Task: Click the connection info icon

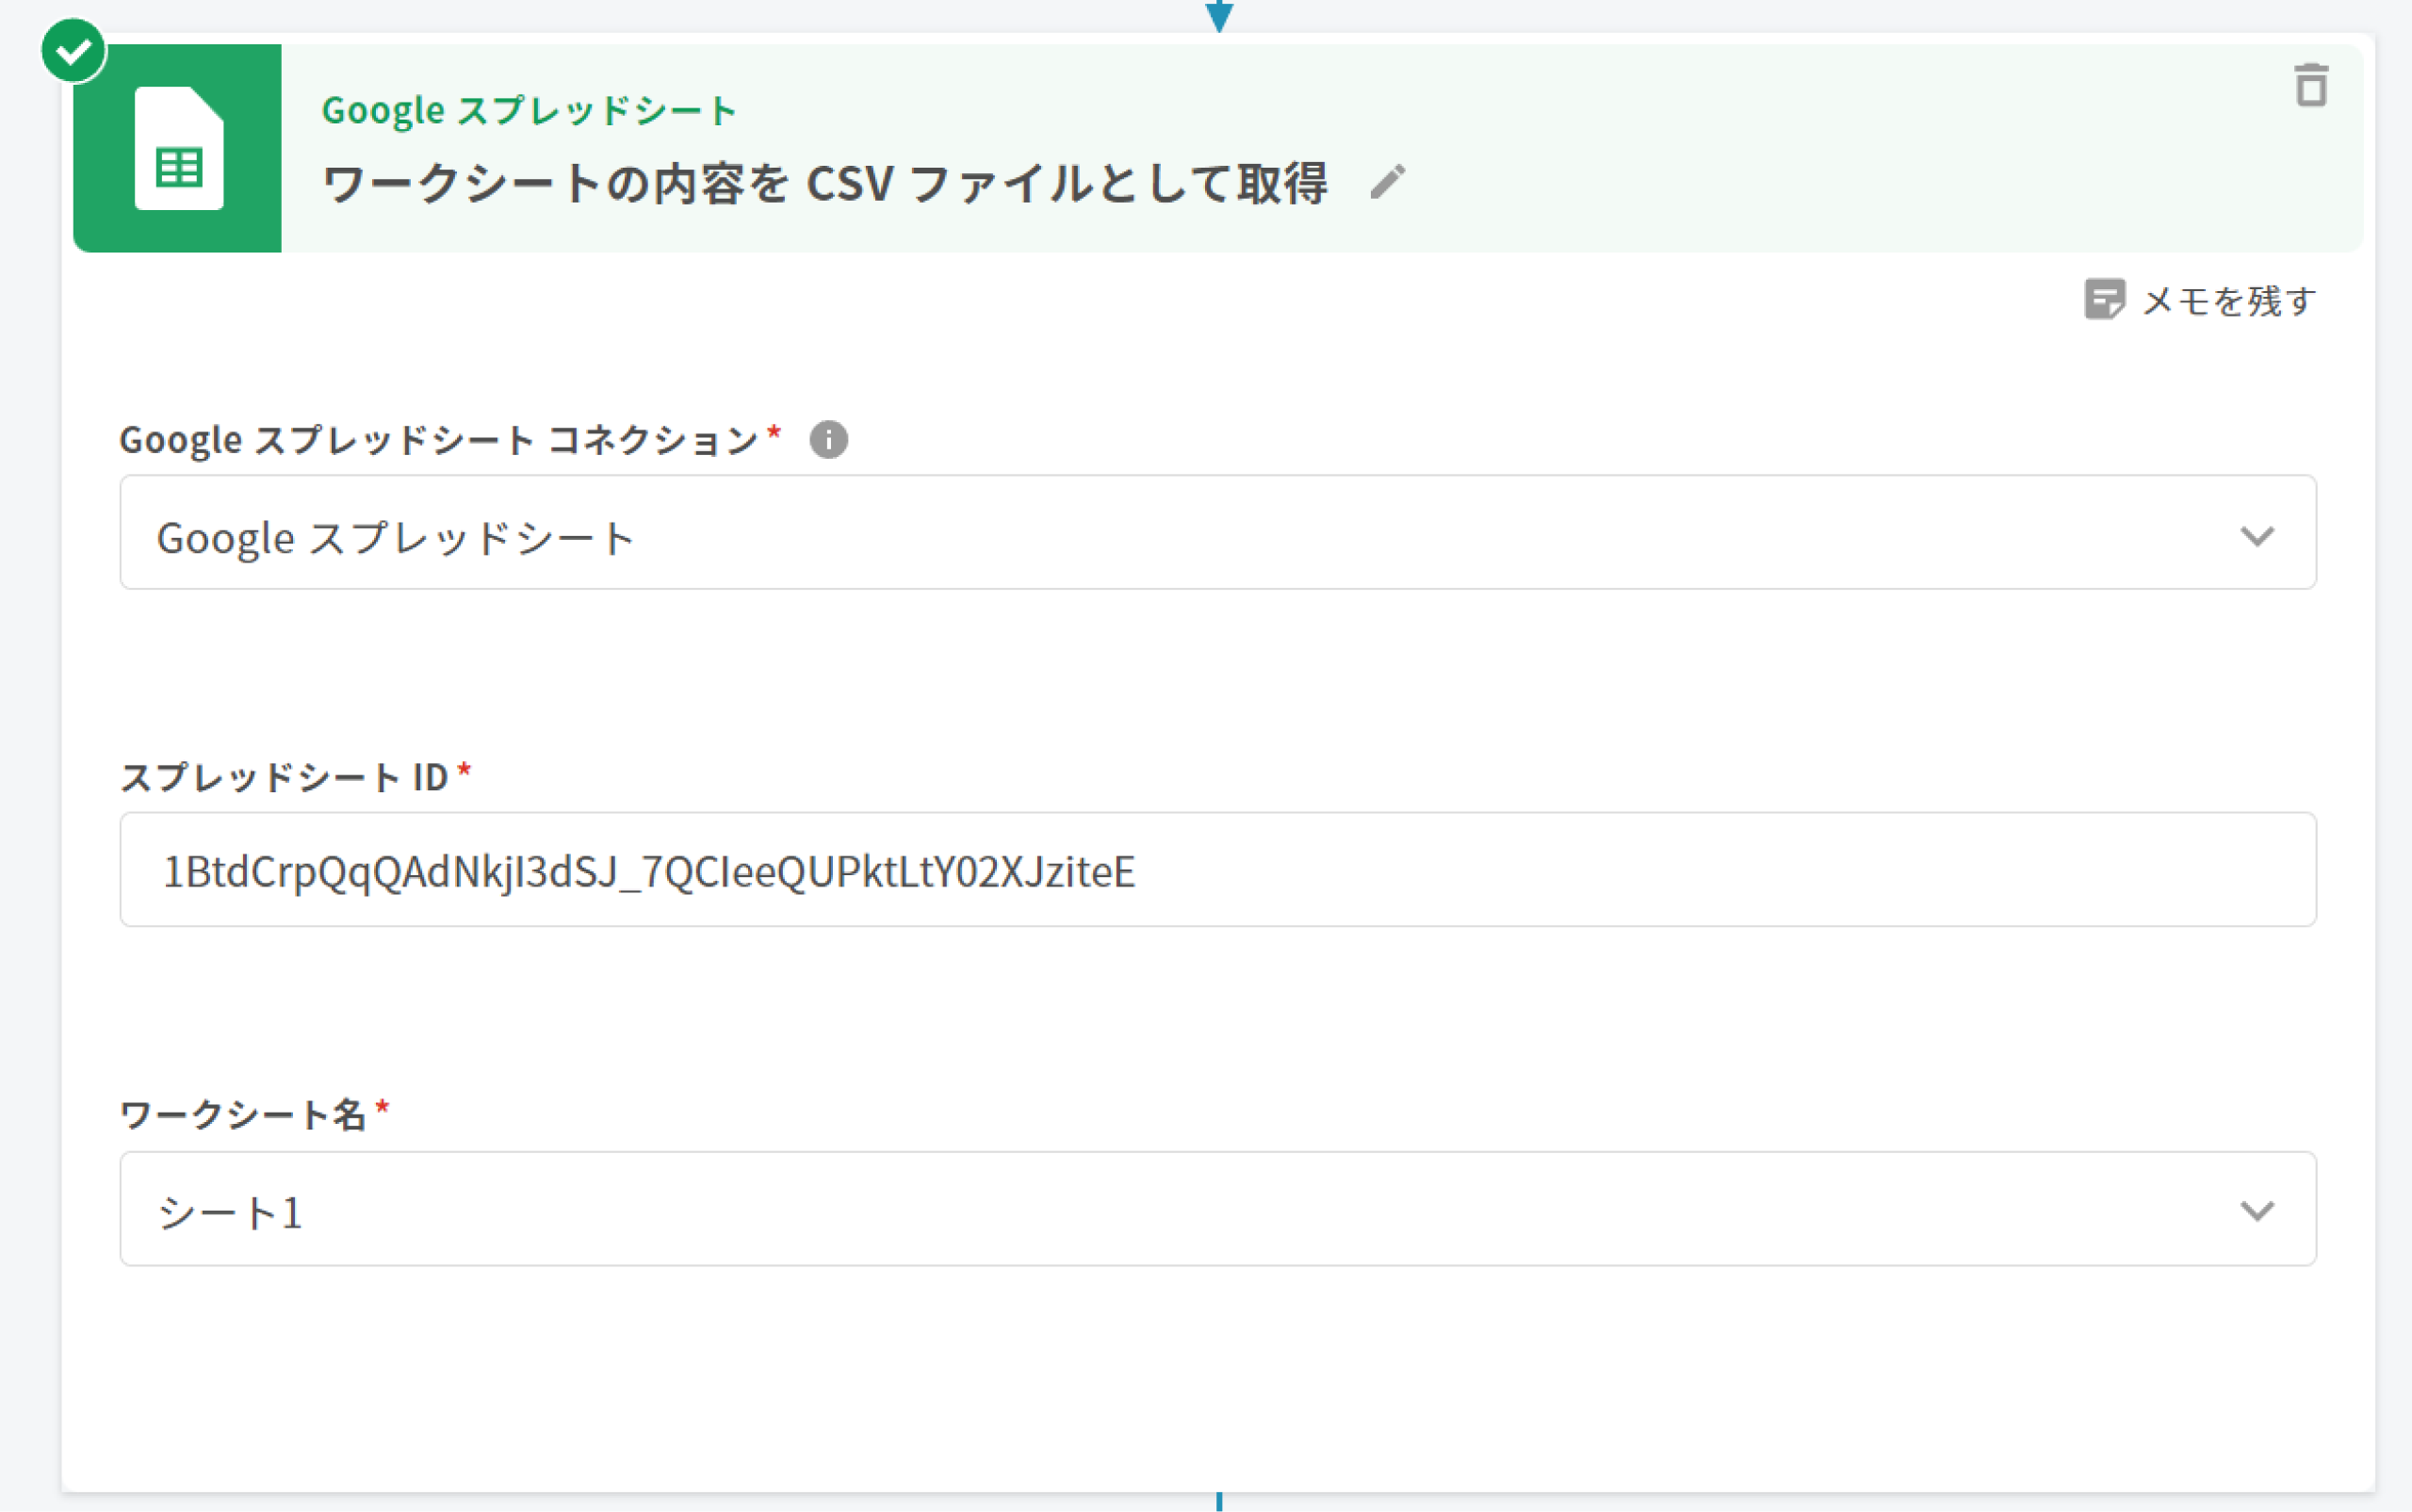Action: point(828,439)
